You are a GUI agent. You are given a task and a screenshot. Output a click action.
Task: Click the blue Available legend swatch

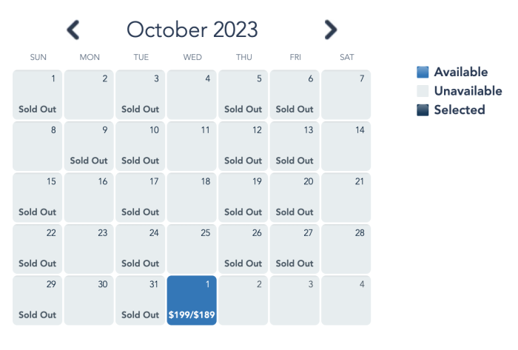[423, 72]
